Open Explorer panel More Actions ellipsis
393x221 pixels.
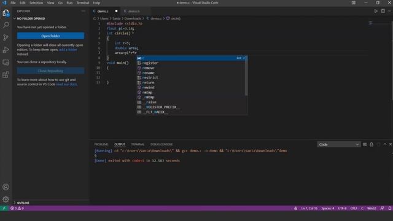coord(84,11)
